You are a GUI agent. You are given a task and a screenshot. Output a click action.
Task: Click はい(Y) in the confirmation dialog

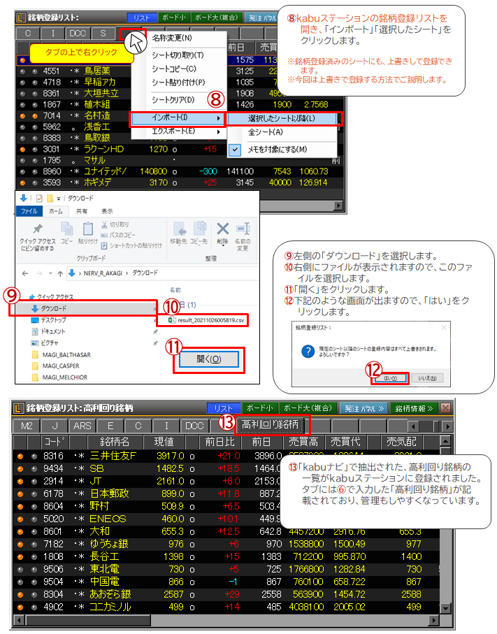click(390, 378)
